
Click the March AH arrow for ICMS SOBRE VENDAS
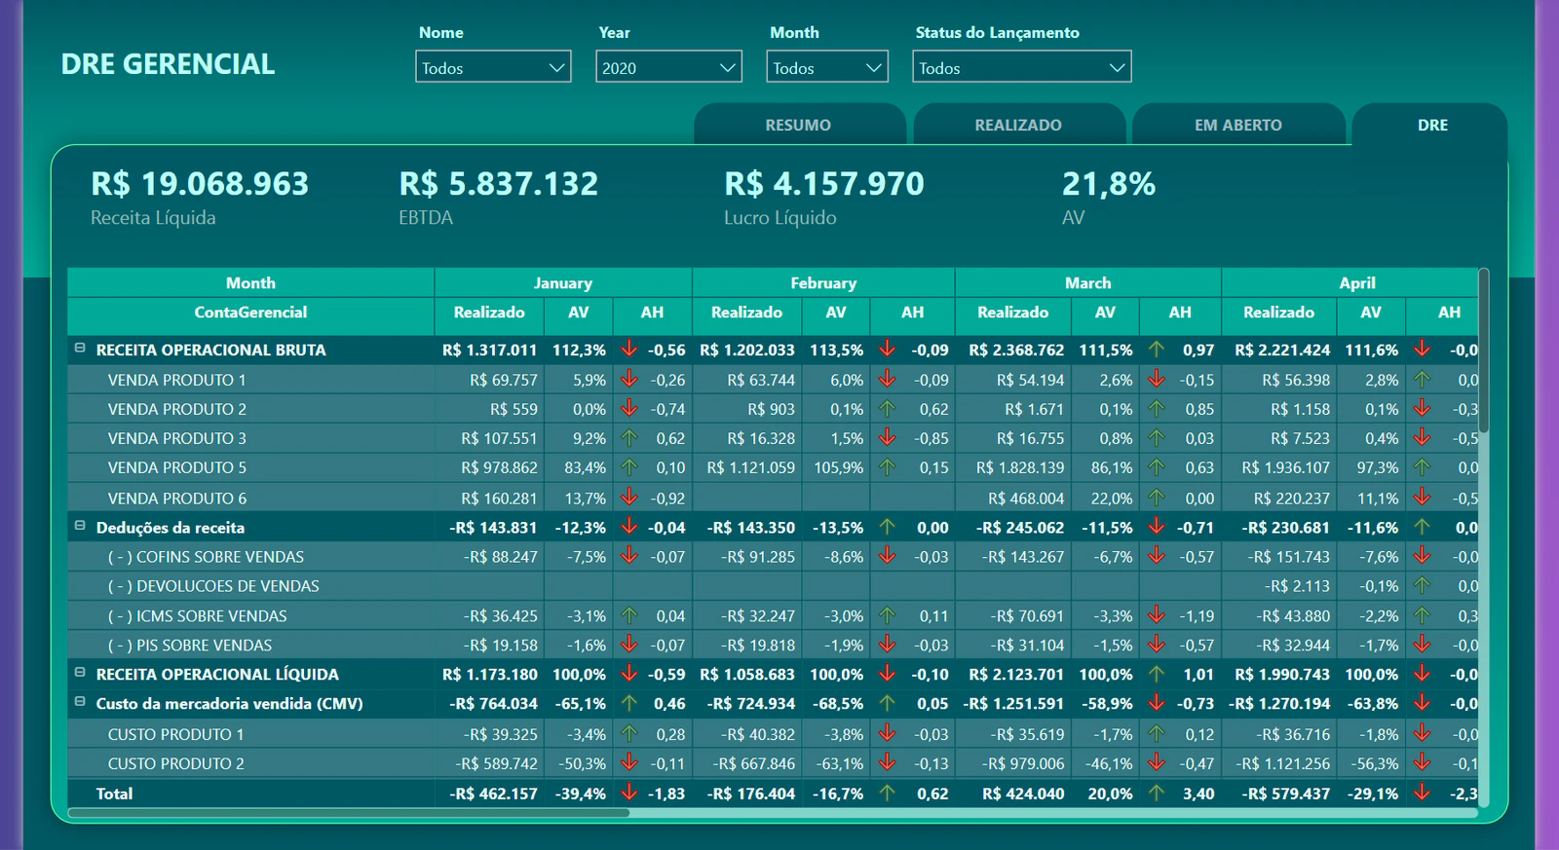1156,615
